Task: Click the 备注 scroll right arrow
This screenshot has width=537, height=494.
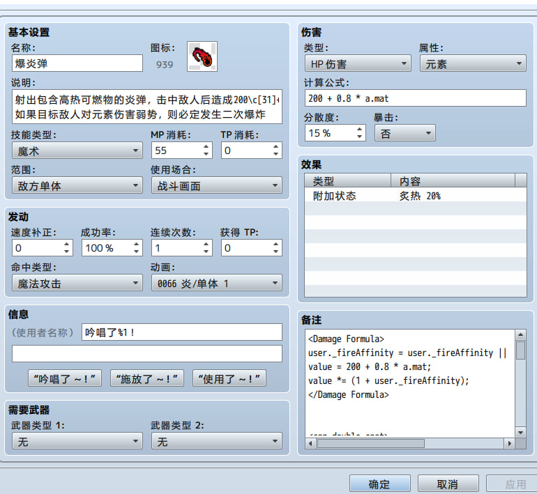Action: click(x=510, y=444)
